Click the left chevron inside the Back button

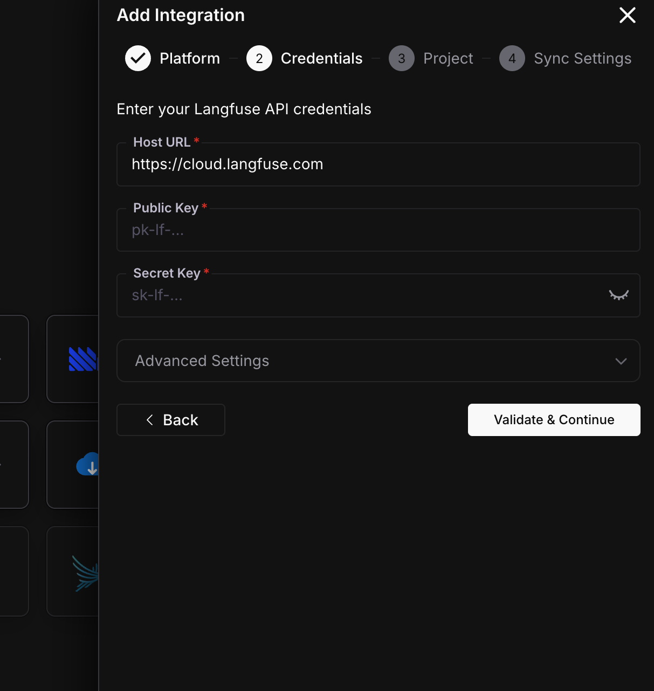click(x=150, y=420)
